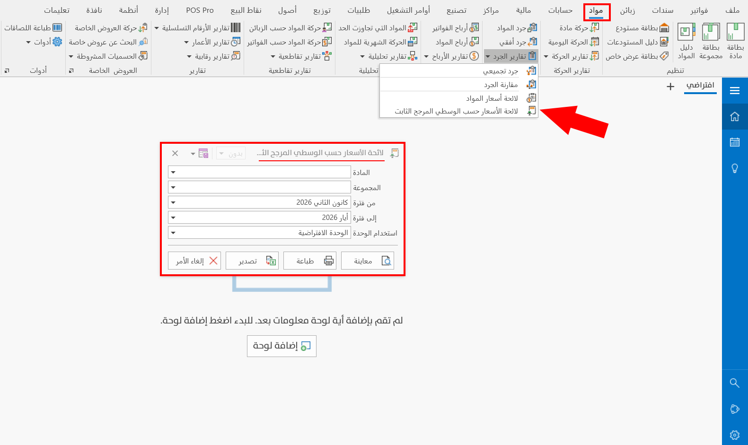Open حركة مادة item movement report
The image size is (748, 445).
coord(579,28)
